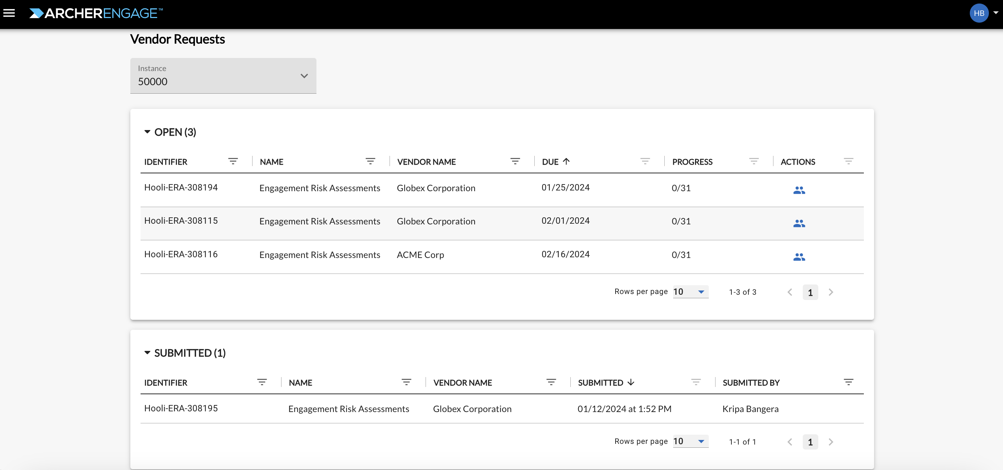Image resolution: width=1003 pixels, height=470 pixels.
Task: Click the Submitted table IDENTIFIER header
Action: pyautogui.click(x=166, y=383)
